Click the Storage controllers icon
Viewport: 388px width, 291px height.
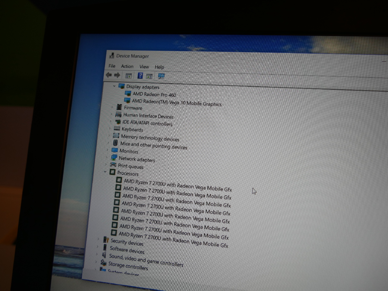pyautogui.click(x=103, y=263)
